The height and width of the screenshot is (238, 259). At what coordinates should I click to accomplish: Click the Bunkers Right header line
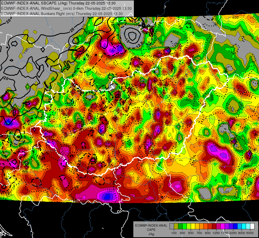pyautogui.click(x=62, y=14)
